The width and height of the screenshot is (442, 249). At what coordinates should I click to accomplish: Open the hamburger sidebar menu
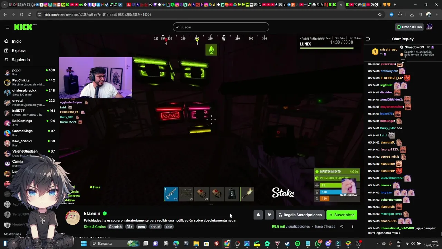click(x=7, y=27)
